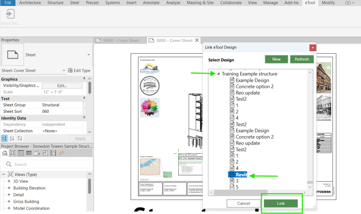361x214 pixels.
Task: Click the eTool Edit ribbon icon
Action: coord(10,14)
